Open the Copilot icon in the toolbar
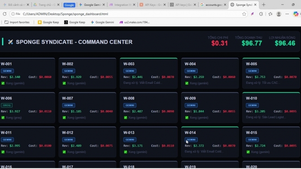The width and height of the screenshot is (301, 169). [x=296, y=14]
